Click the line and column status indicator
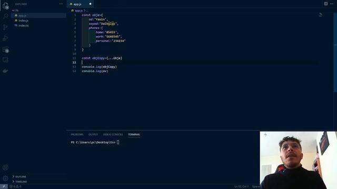Screen dimensions: 337x189 pos(242,187)
